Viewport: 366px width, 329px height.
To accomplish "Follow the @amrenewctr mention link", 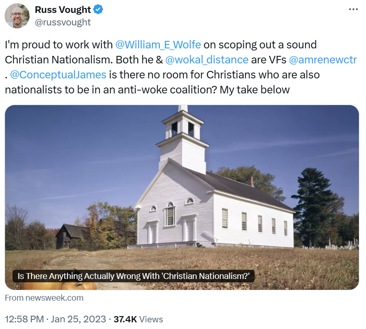I will click(x=323, y=60).
